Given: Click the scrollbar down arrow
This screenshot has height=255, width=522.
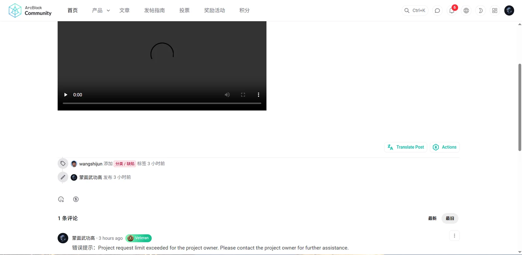Looking at the screenshot, I should (520, 252).
